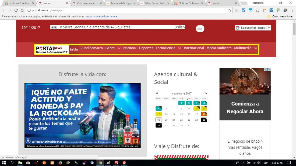296x166 pixels.
Task: Expand the Tecnociencia submenu arrow
Action: tap(180, 48)
